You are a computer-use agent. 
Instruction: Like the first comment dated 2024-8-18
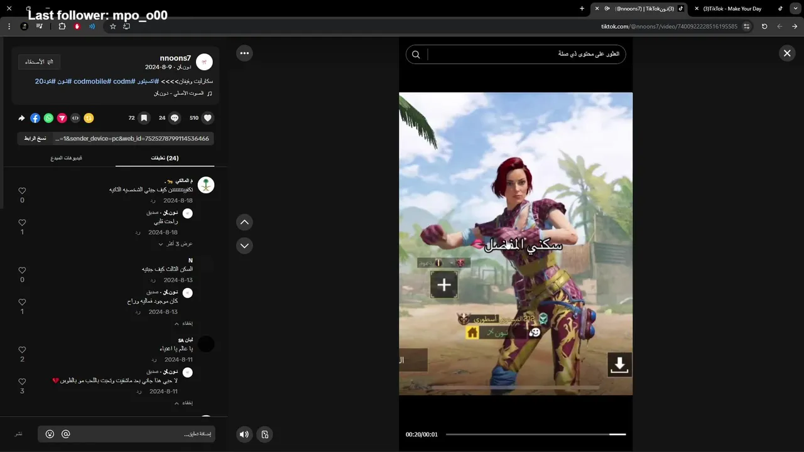click(x=22, y=191)
